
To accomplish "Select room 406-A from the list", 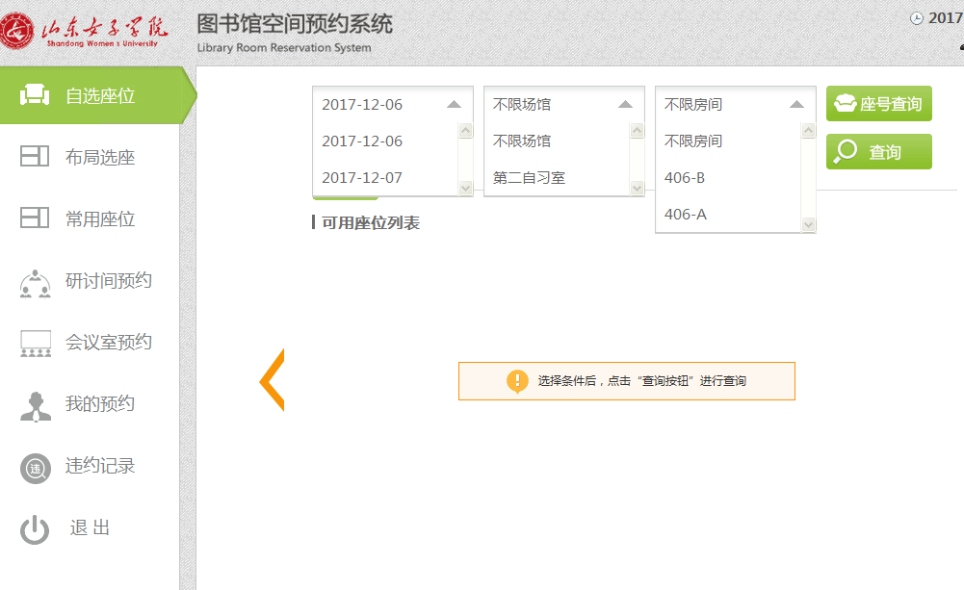I will (x=685, y=215).
